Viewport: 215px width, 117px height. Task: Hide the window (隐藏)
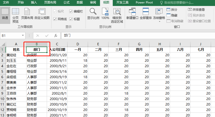[x=172, y=15]
